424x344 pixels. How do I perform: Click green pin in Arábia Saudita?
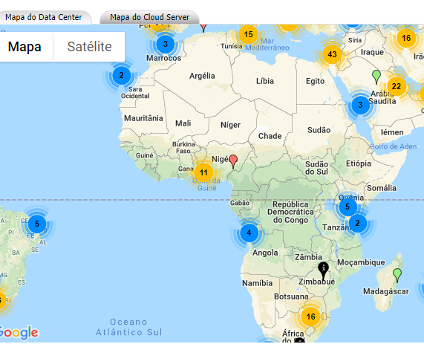point(376,77)
